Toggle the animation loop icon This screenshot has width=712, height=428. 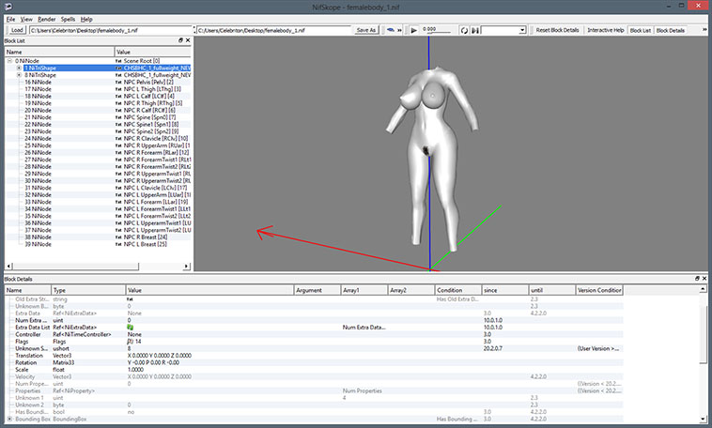pyautogui.click(x=464, y=30)
